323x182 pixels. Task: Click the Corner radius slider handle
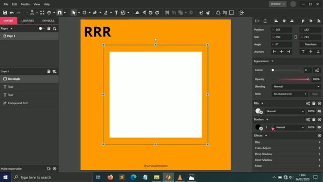coord(273,70)
